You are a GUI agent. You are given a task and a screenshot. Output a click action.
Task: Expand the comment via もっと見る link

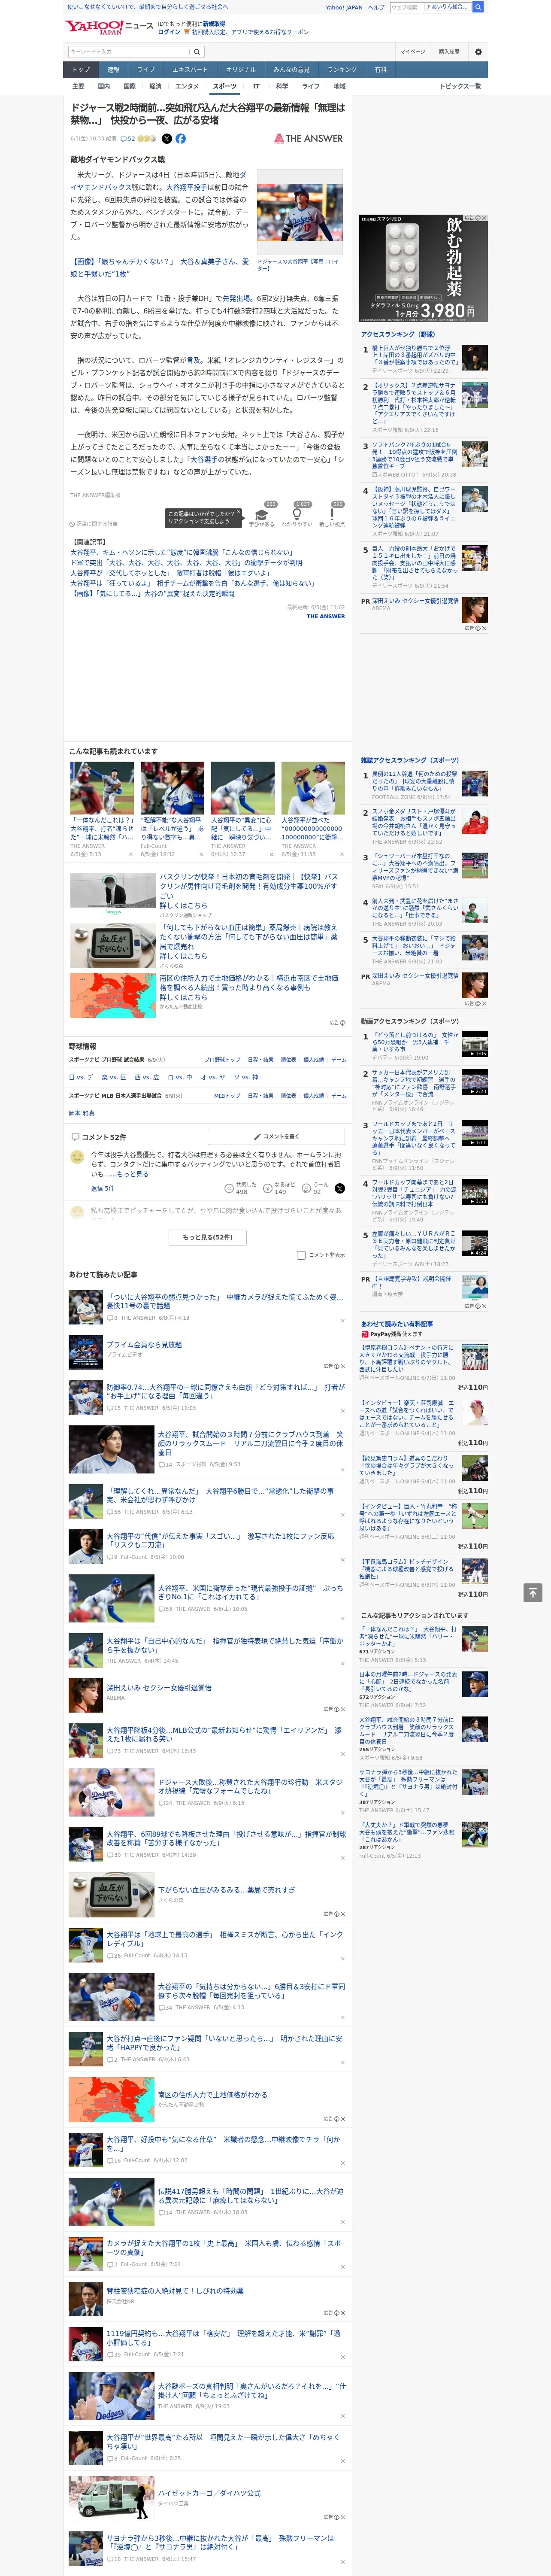click(132, 1174)
